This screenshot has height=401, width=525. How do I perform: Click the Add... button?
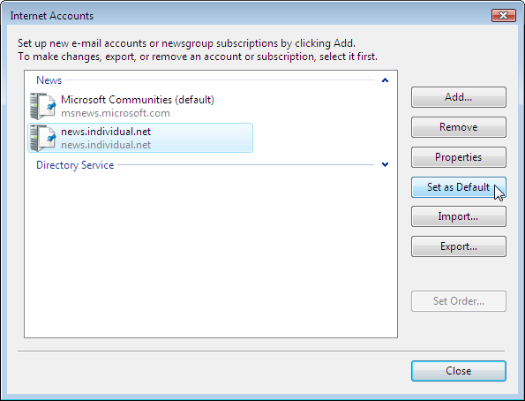click(x=458, y=97)
